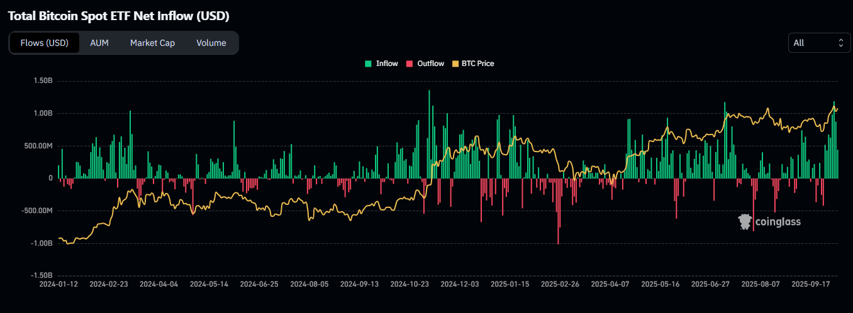Click the 2025-09-17 date axis label
Screen dimensions: 853x313
(810, 284)
